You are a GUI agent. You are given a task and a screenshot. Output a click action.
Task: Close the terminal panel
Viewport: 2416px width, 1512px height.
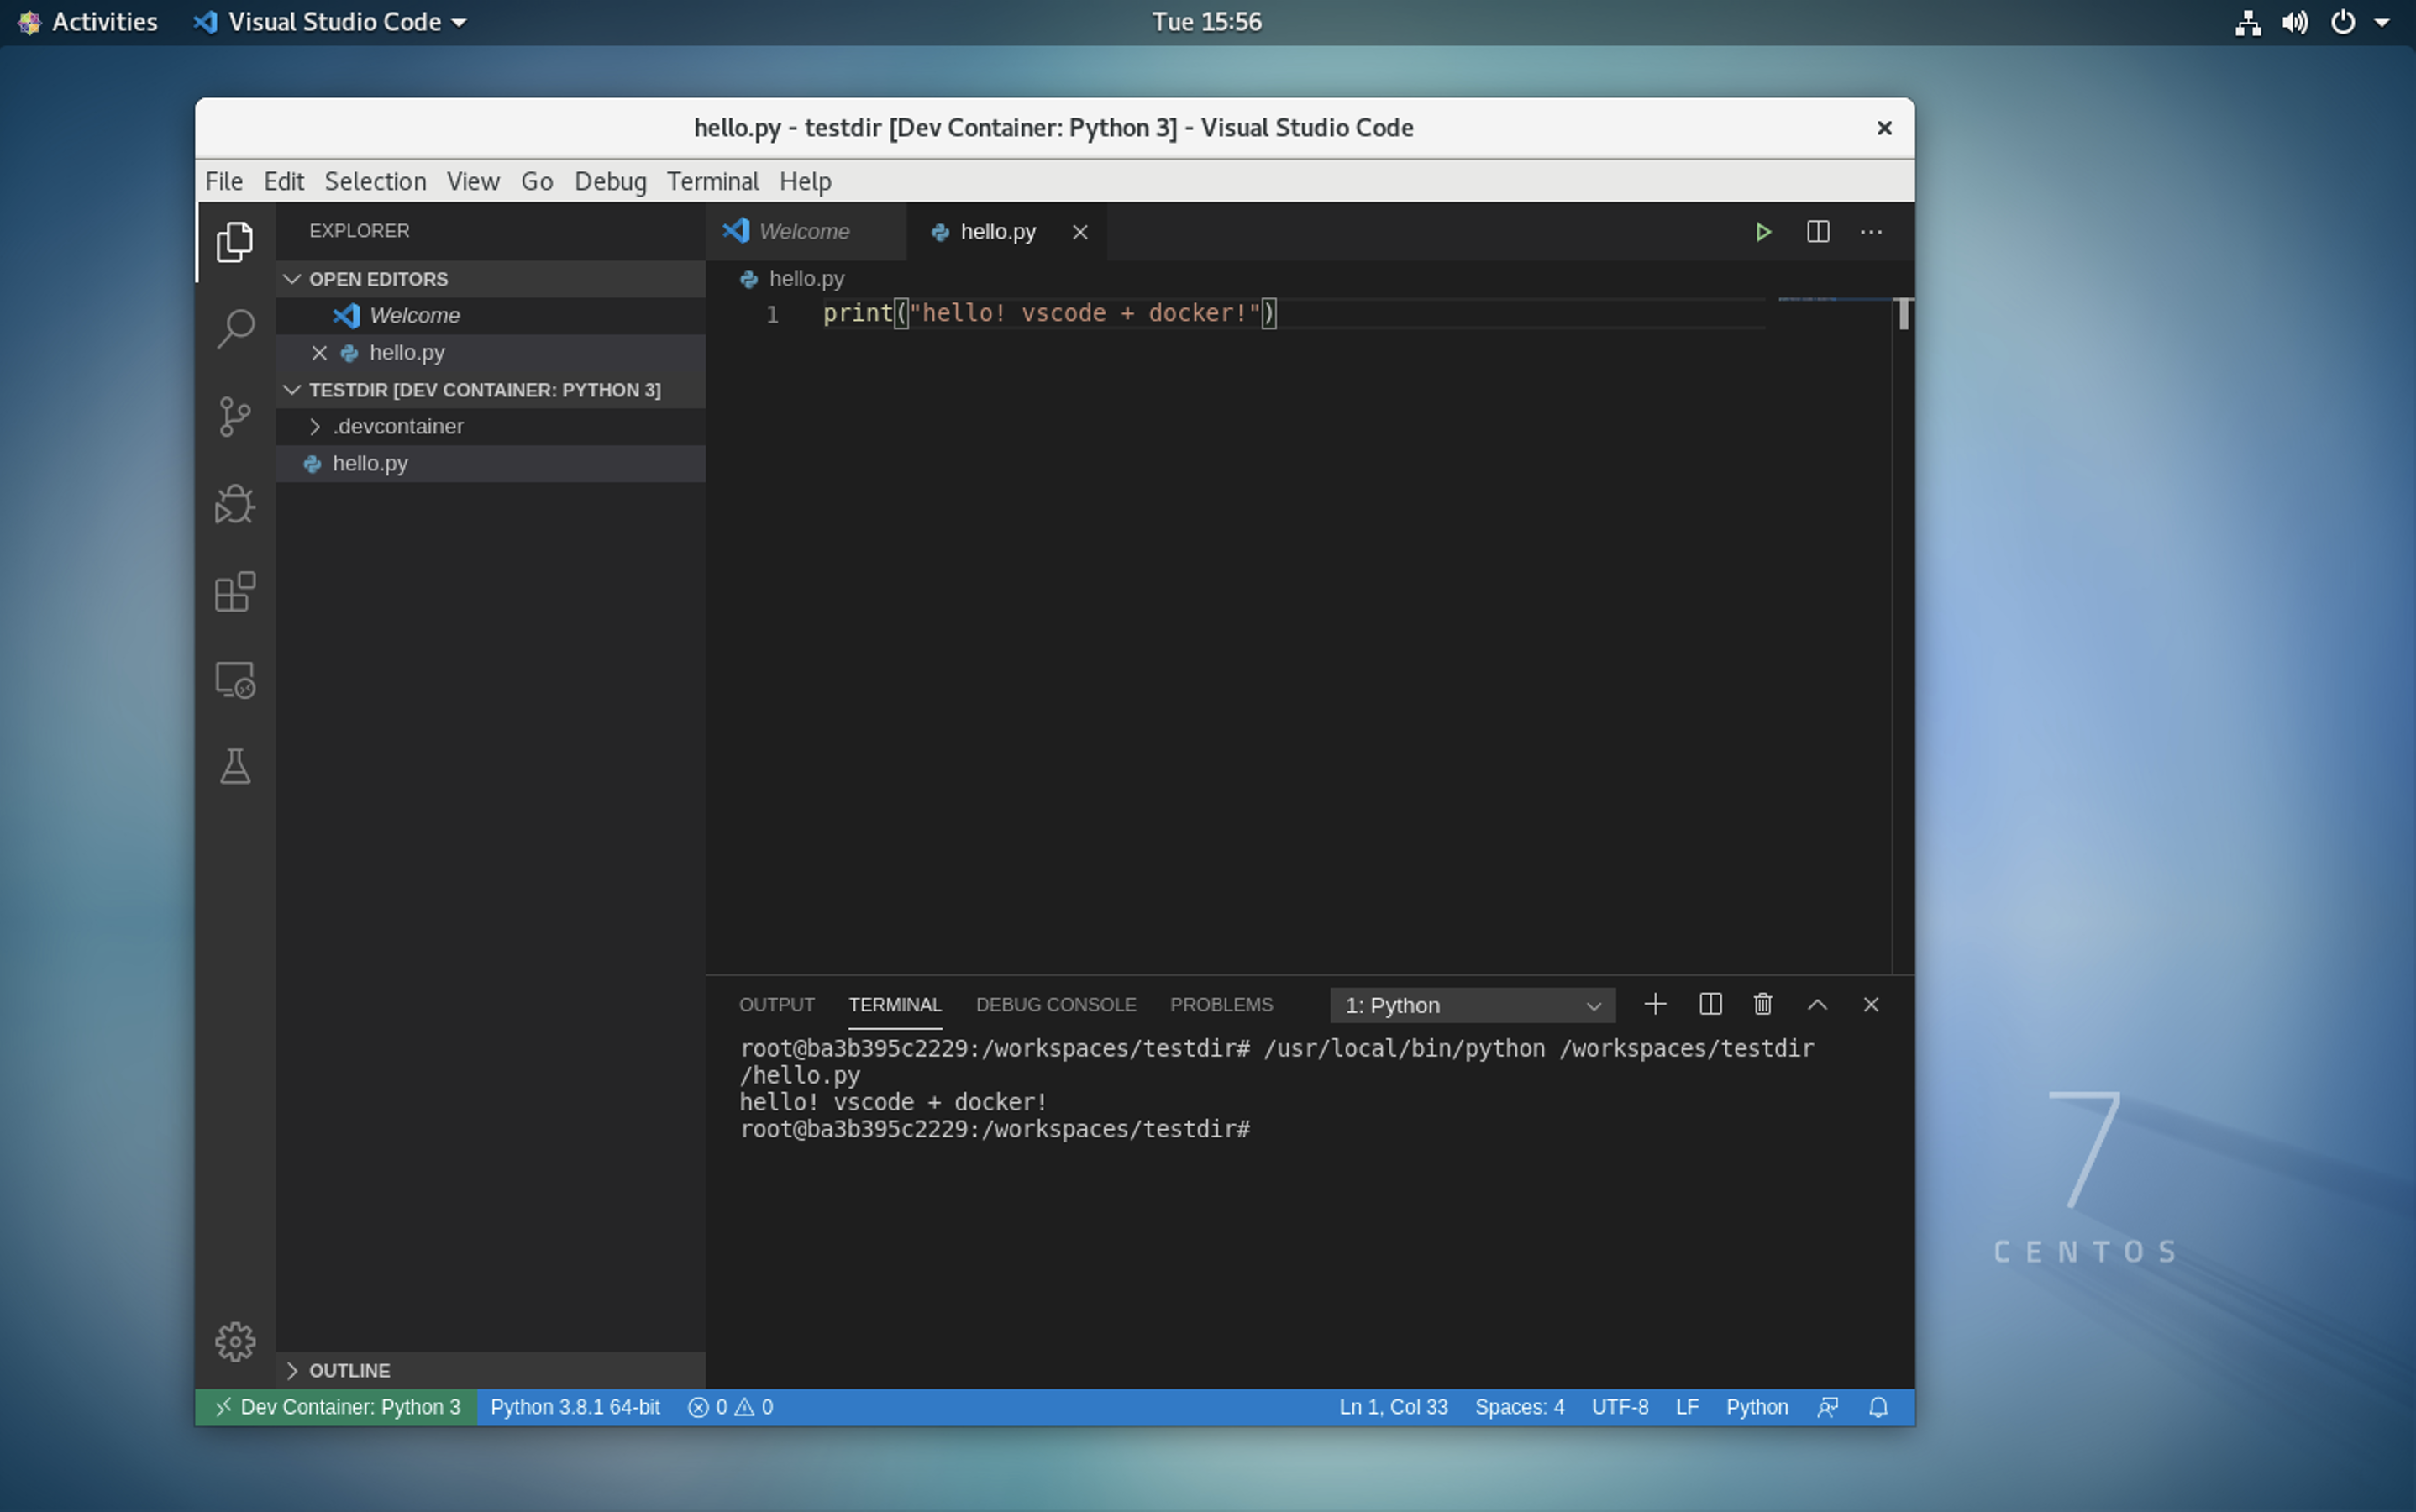click(x=1871, y=1004)
